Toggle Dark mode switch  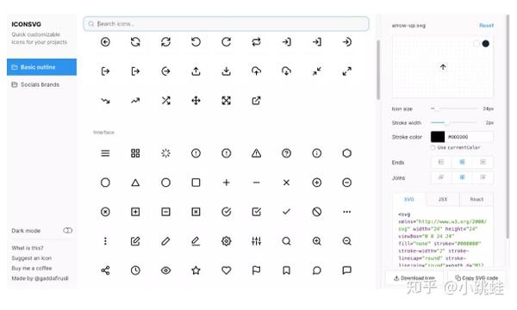(x=67, y=231)
